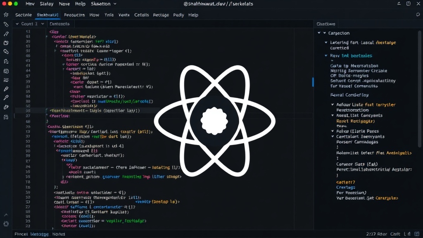Image resolution: width=423 pixels, height=238 pixels.
Task: Select the eyedropper icon in the left sidebar
Action: pyautogui.click(x=6, y=98)
